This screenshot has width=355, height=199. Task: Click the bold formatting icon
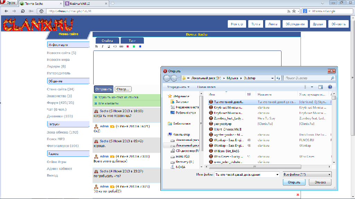96,46
